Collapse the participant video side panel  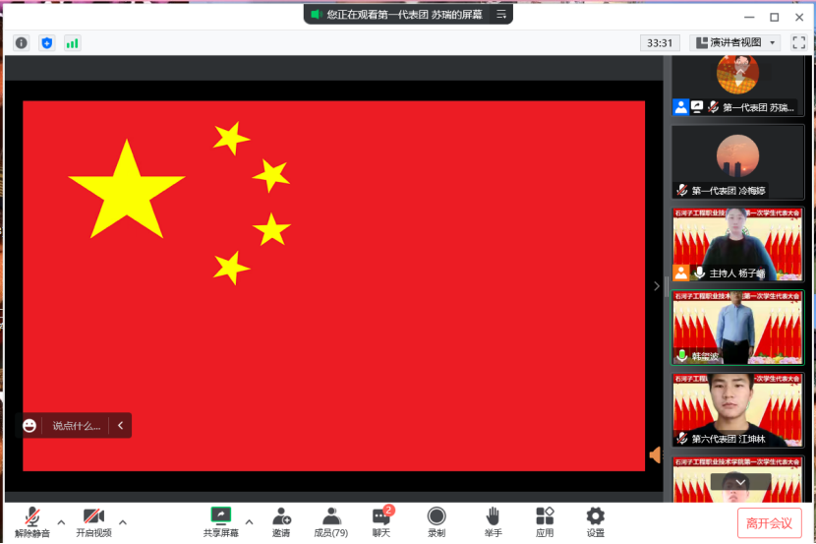(658, 286)
